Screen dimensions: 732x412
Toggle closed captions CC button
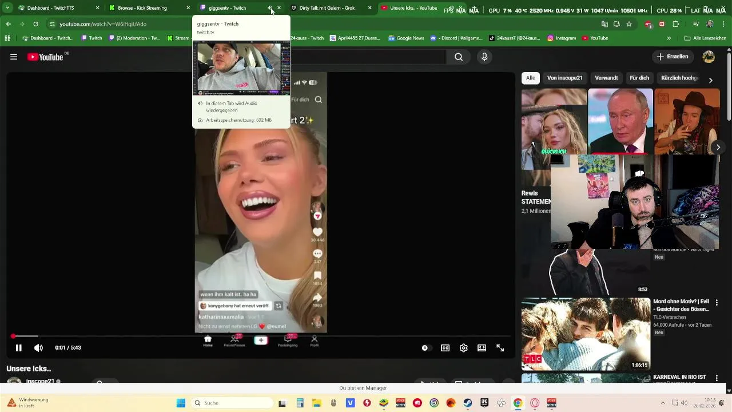tap(445, 347)
